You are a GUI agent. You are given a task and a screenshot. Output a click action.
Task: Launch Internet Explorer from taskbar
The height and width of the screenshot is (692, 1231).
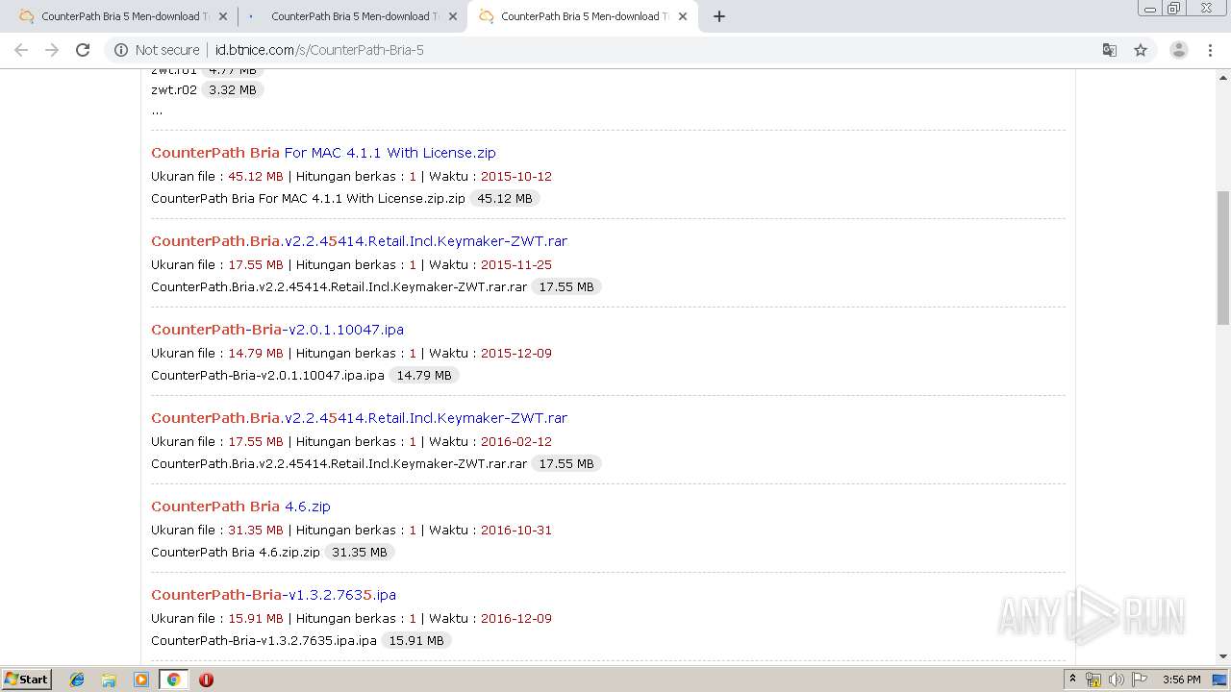(x=77, y=680)
